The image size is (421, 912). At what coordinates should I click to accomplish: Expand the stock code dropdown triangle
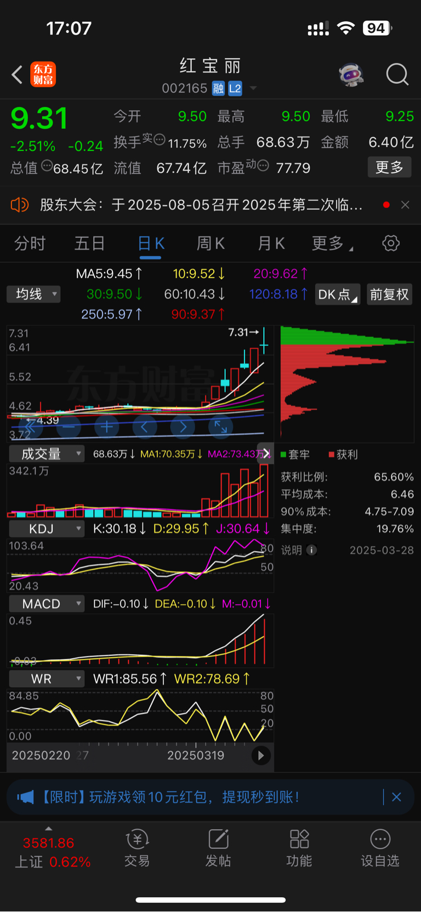pyautogui.click(x=253, y=88)
